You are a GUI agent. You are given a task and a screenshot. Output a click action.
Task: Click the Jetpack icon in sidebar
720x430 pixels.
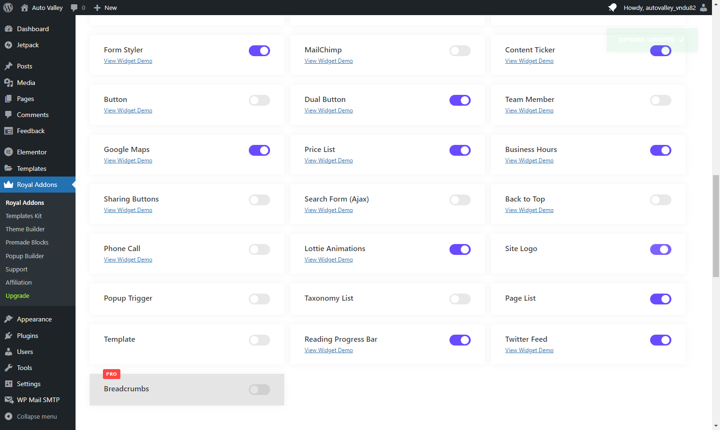pos(8,45)
